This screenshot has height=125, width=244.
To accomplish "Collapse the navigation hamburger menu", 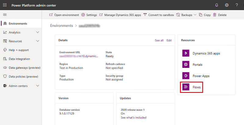I will [x=5, y=15].
